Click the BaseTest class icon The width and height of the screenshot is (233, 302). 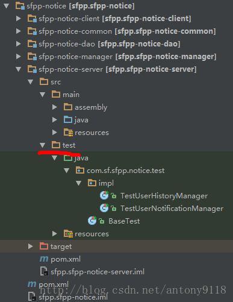pyautogui.click(x=92, y=221)
